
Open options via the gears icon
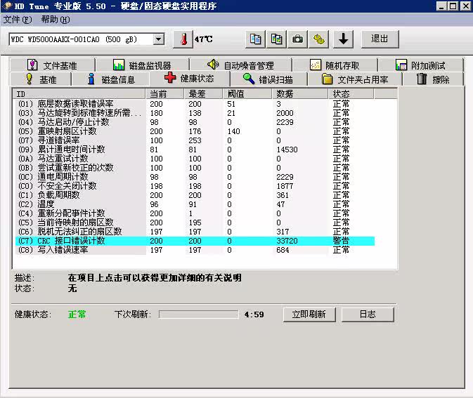(319, 39)
